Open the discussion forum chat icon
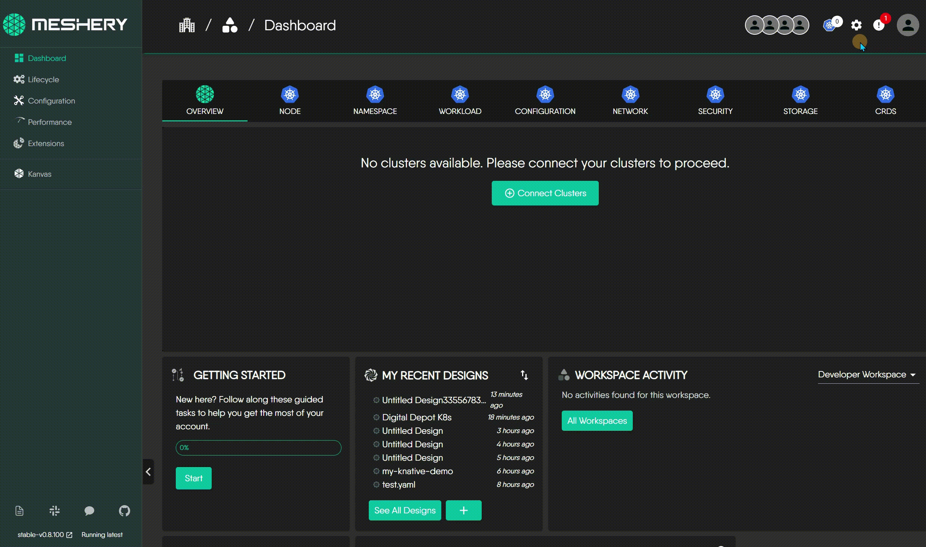Screen dimensions: 926x547 (89, 511)
